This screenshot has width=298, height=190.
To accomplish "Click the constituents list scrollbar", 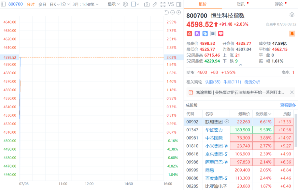I will [296, 130].
